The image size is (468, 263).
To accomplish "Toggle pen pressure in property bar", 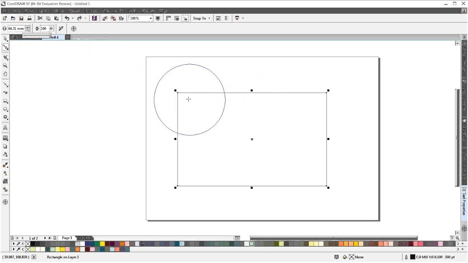I will coord(61,28).
